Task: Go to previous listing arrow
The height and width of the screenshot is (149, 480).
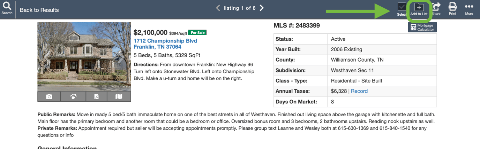Action: tap(218, 8)
